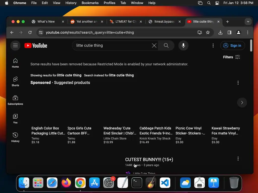Open System Information chip icon in dock
The height and width of the screenshot is (193, 258).
[x=200, y=182]
